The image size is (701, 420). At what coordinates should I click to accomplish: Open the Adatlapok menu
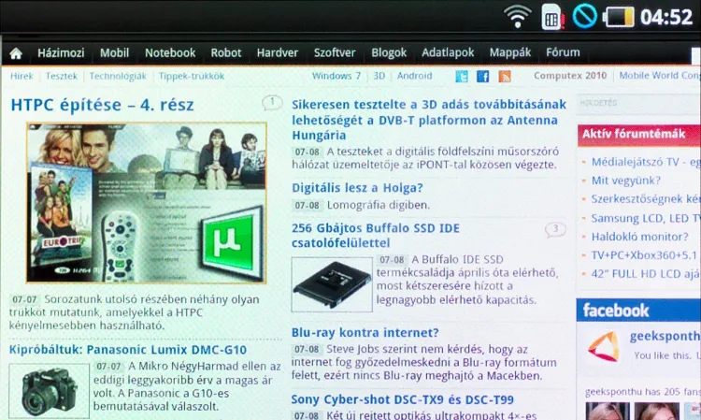448,52
